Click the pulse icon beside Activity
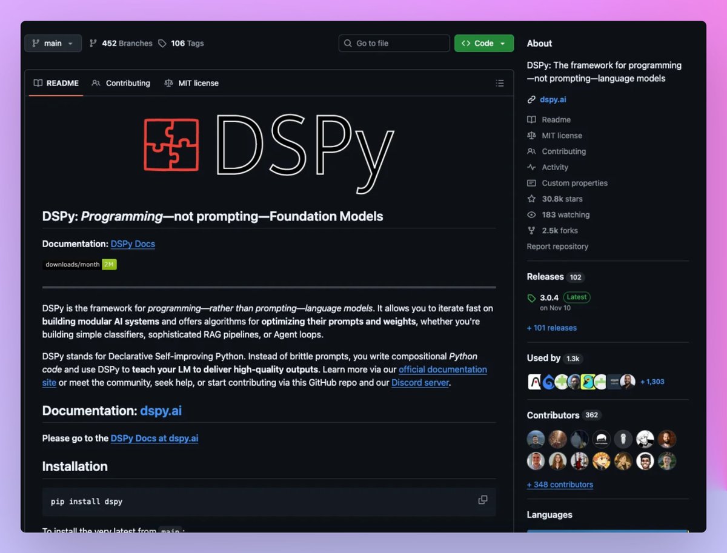The height and width of the screenshot is (553, 727). [x=531, y=167]
